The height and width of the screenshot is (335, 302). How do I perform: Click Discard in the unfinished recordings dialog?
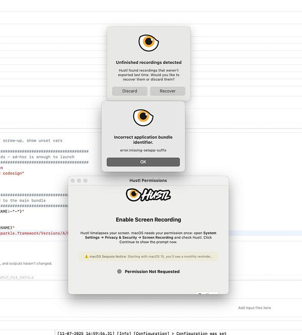tap(129, 91)
